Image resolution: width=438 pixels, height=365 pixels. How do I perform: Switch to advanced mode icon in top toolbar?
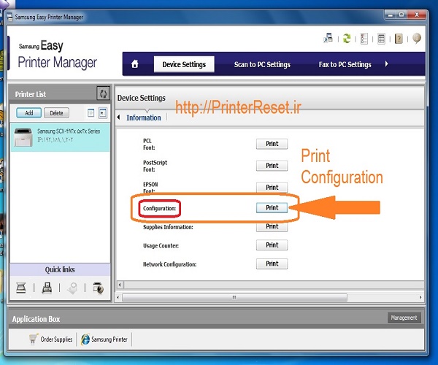coord(328,38)
